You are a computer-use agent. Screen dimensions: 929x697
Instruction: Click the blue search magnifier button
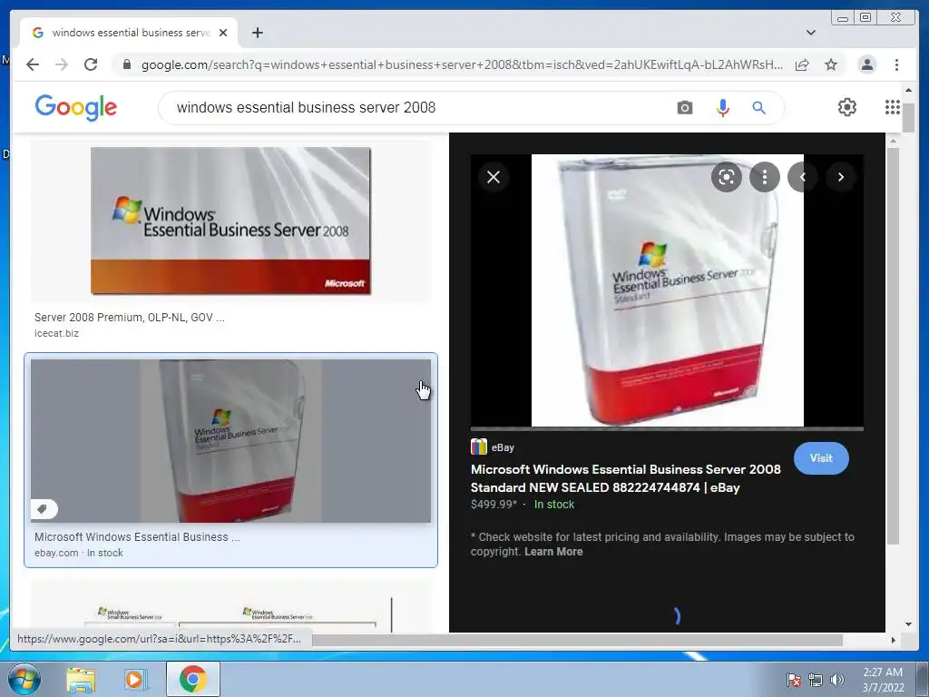pyautogui.click(x=759, y=108)
